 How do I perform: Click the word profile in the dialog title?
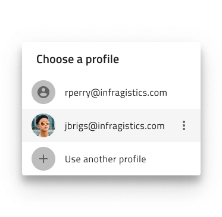(x=102, y=59)
